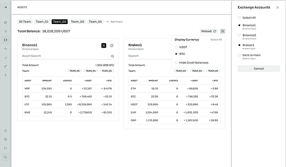Check the Binance2 exchange account
The width and height of the screenshot is (286, 167).
[x=239, y=35]
